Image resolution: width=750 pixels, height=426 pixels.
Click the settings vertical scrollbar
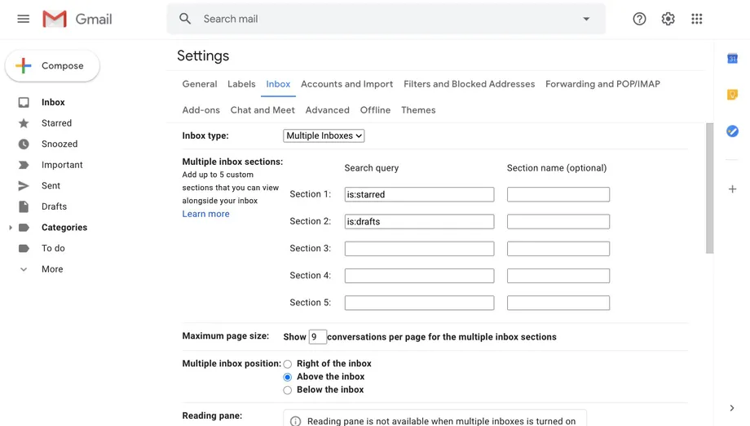709,189
